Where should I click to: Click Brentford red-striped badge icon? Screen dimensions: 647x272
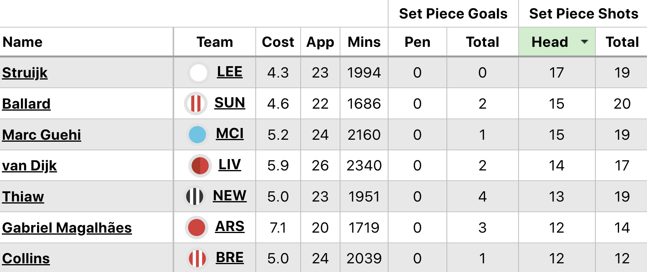197,259
